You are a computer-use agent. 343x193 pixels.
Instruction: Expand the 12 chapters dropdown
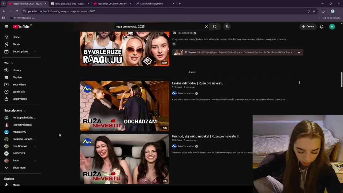click(299, 52)
